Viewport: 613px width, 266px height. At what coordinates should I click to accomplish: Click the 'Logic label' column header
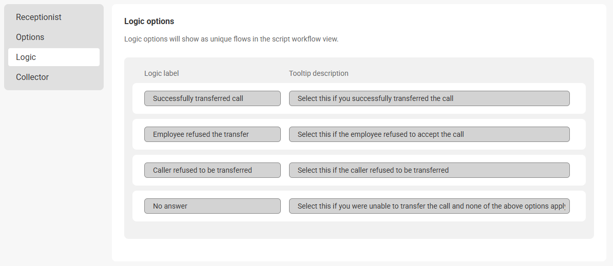point(161,73)
